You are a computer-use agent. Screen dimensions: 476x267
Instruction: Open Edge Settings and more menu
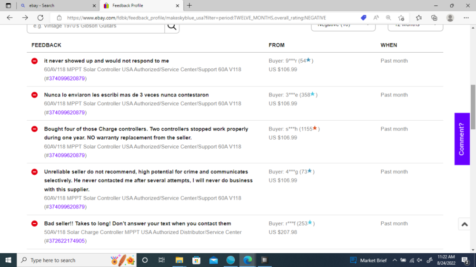(x=466, y=18)
